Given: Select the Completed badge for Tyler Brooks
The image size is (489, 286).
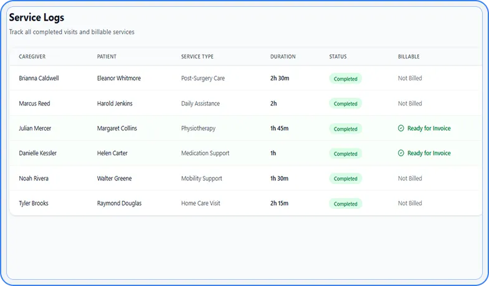Looking at the screenshot, I should click(345, 204).
